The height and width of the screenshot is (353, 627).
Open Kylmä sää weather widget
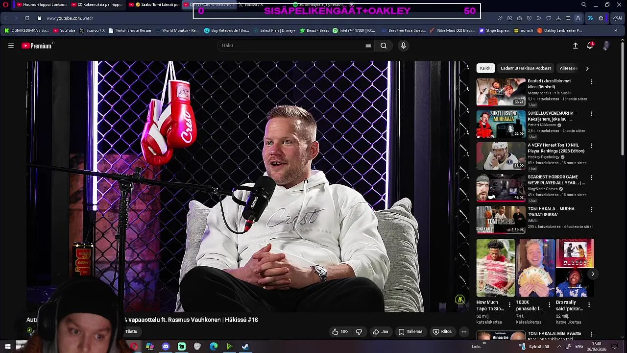click(535, 347)
